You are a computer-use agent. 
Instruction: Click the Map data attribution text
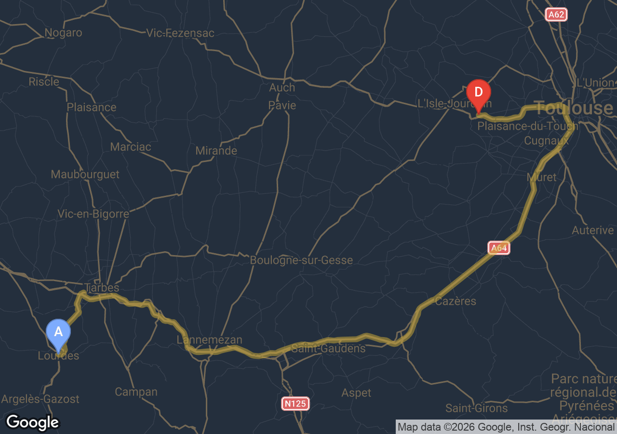[x=506, y=427]
